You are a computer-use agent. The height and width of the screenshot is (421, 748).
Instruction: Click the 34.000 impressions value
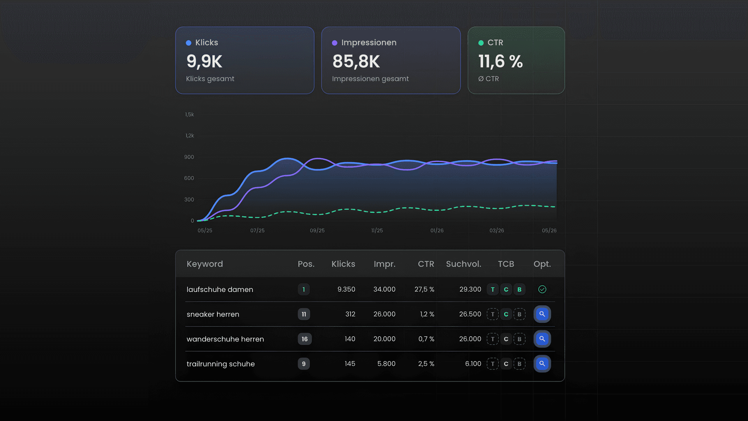[385, 289]
